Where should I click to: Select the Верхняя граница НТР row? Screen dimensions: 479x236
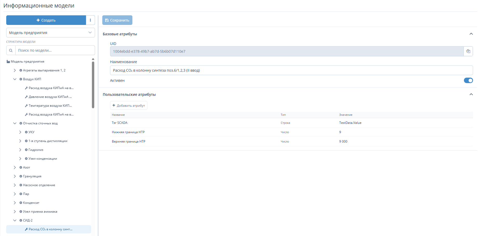coord(291,141)
